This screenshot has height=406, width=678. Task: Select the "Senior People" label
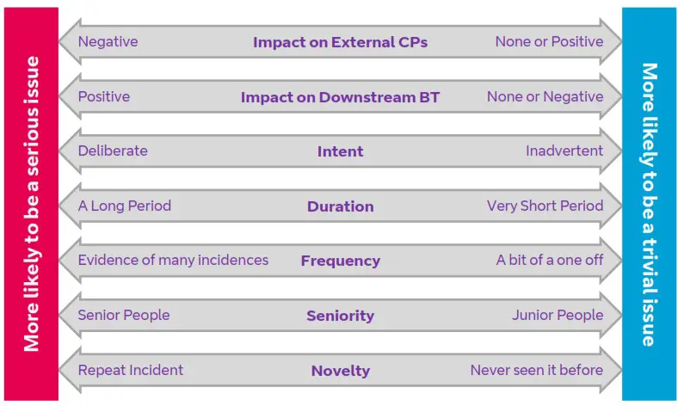coord(123,315)
